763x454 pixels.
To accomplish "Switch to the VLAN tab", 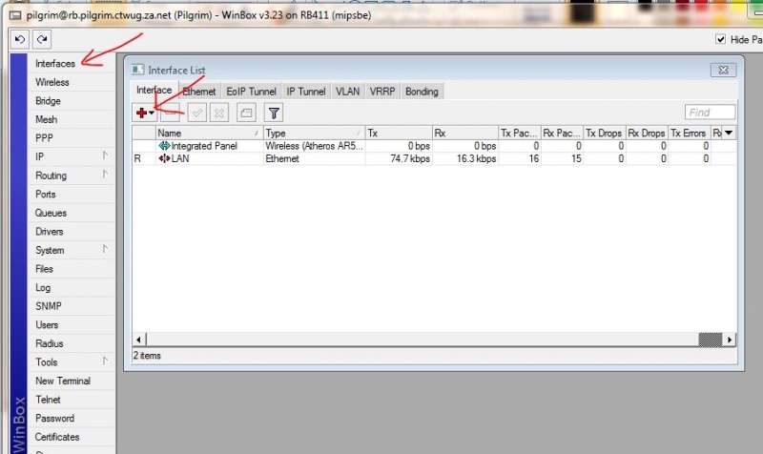I will coord(347,92).
